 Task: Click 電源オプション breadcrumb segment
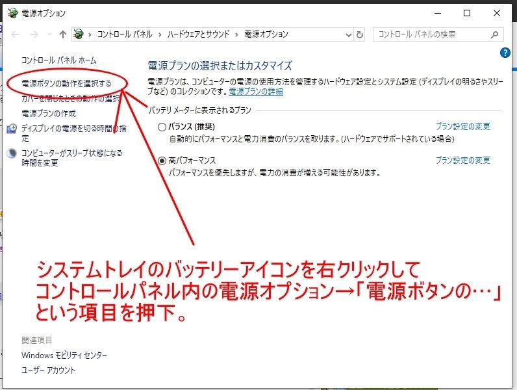coord(266,34)
